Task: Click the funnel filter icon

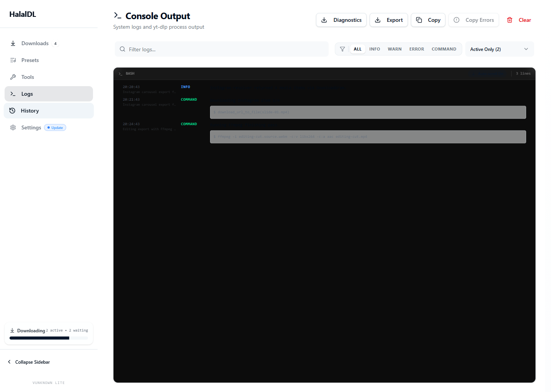Action: [x=342, y=49]
